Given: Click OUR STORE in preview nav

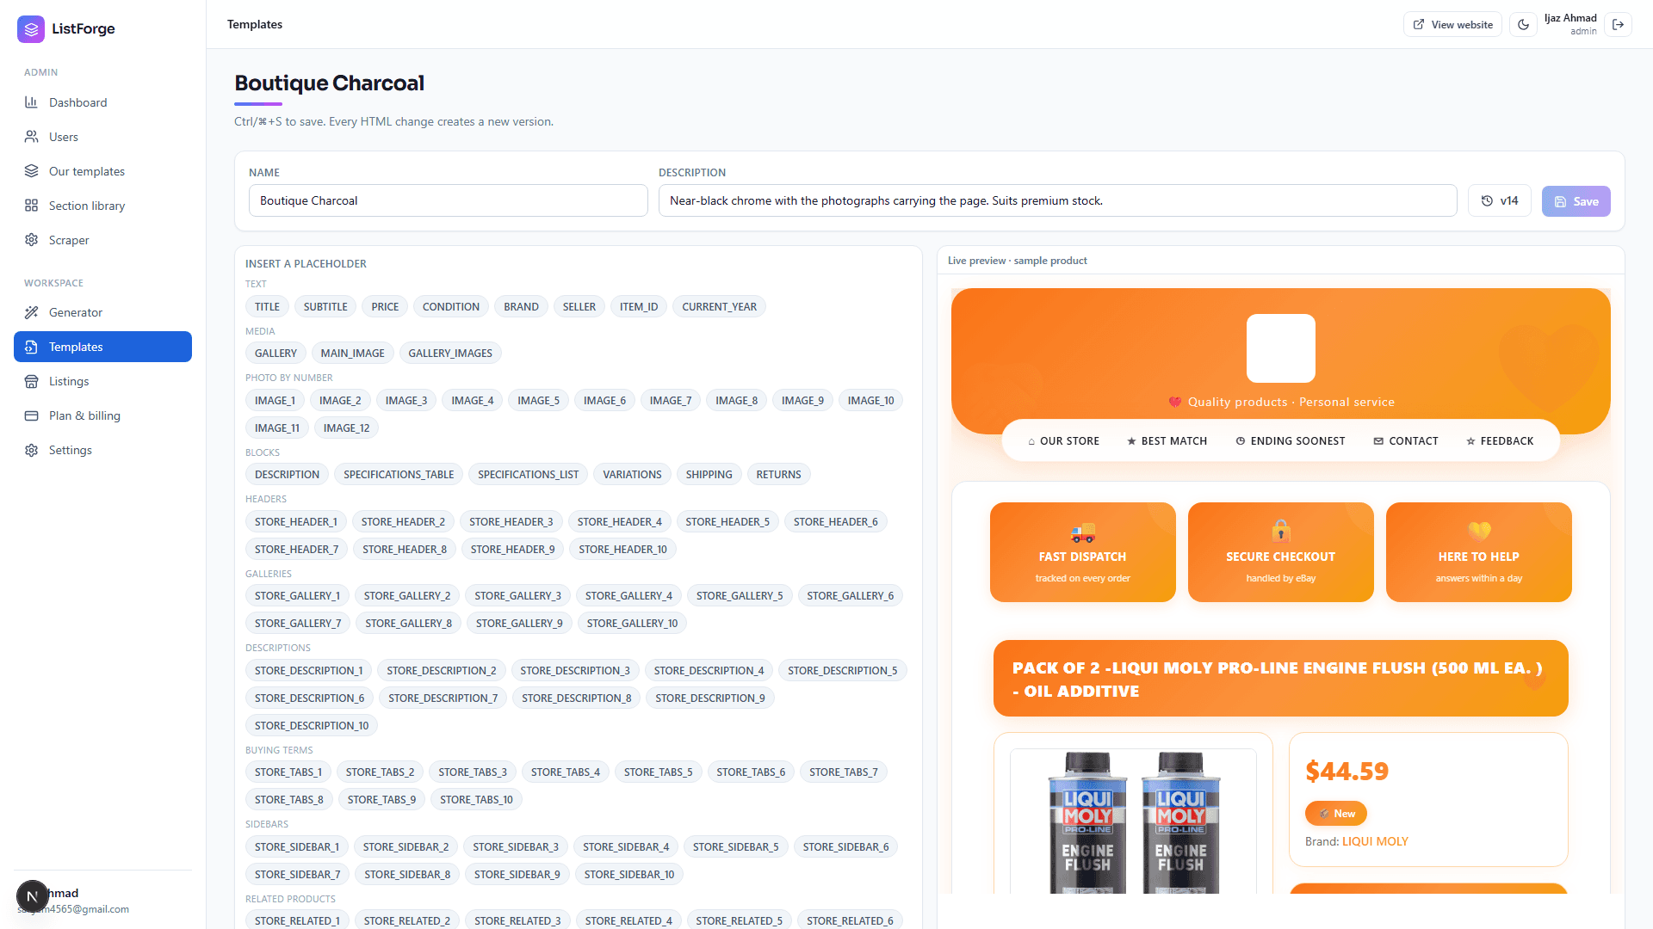Looking at the screenshot, I should tap(1063, 440).
